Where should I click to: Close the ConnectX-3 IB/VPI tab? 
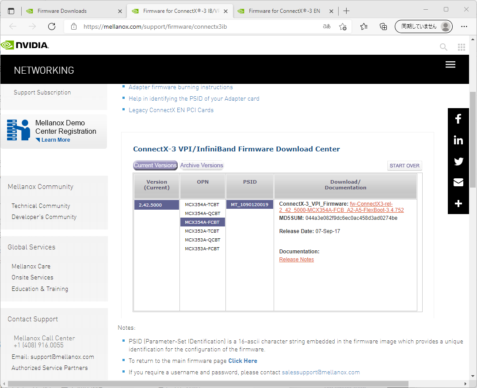coord(226,11)
